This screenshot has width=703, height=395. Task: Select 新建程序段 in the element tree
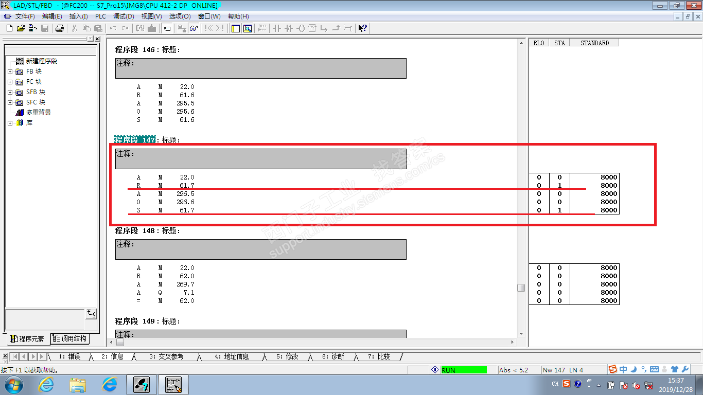click(42, 61)
